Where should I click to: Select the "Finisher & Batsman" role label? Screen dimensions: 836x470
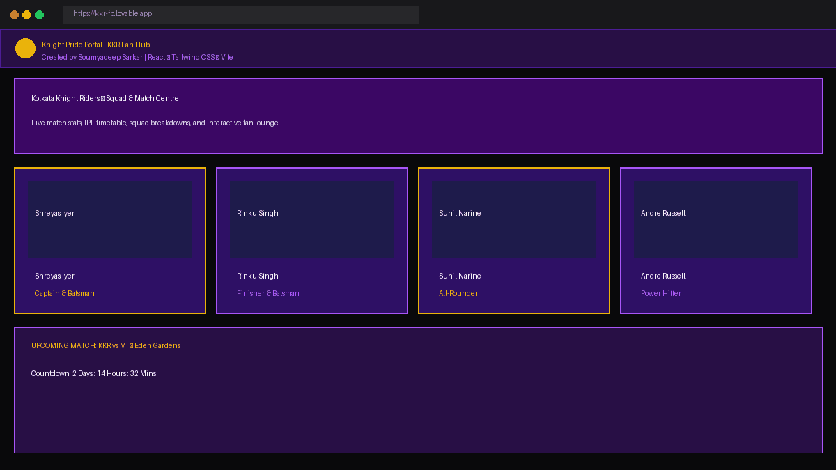coord(268,293)
